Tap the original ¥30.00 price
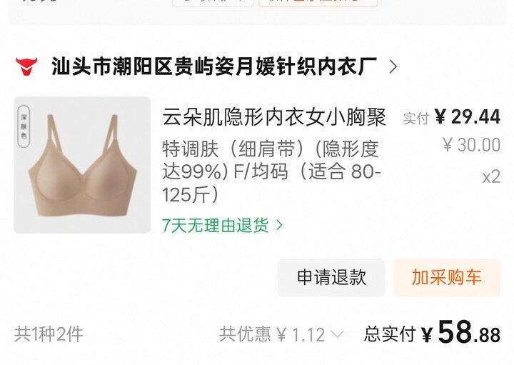Viewport: 514px width, 365px height. click(471, 144)
